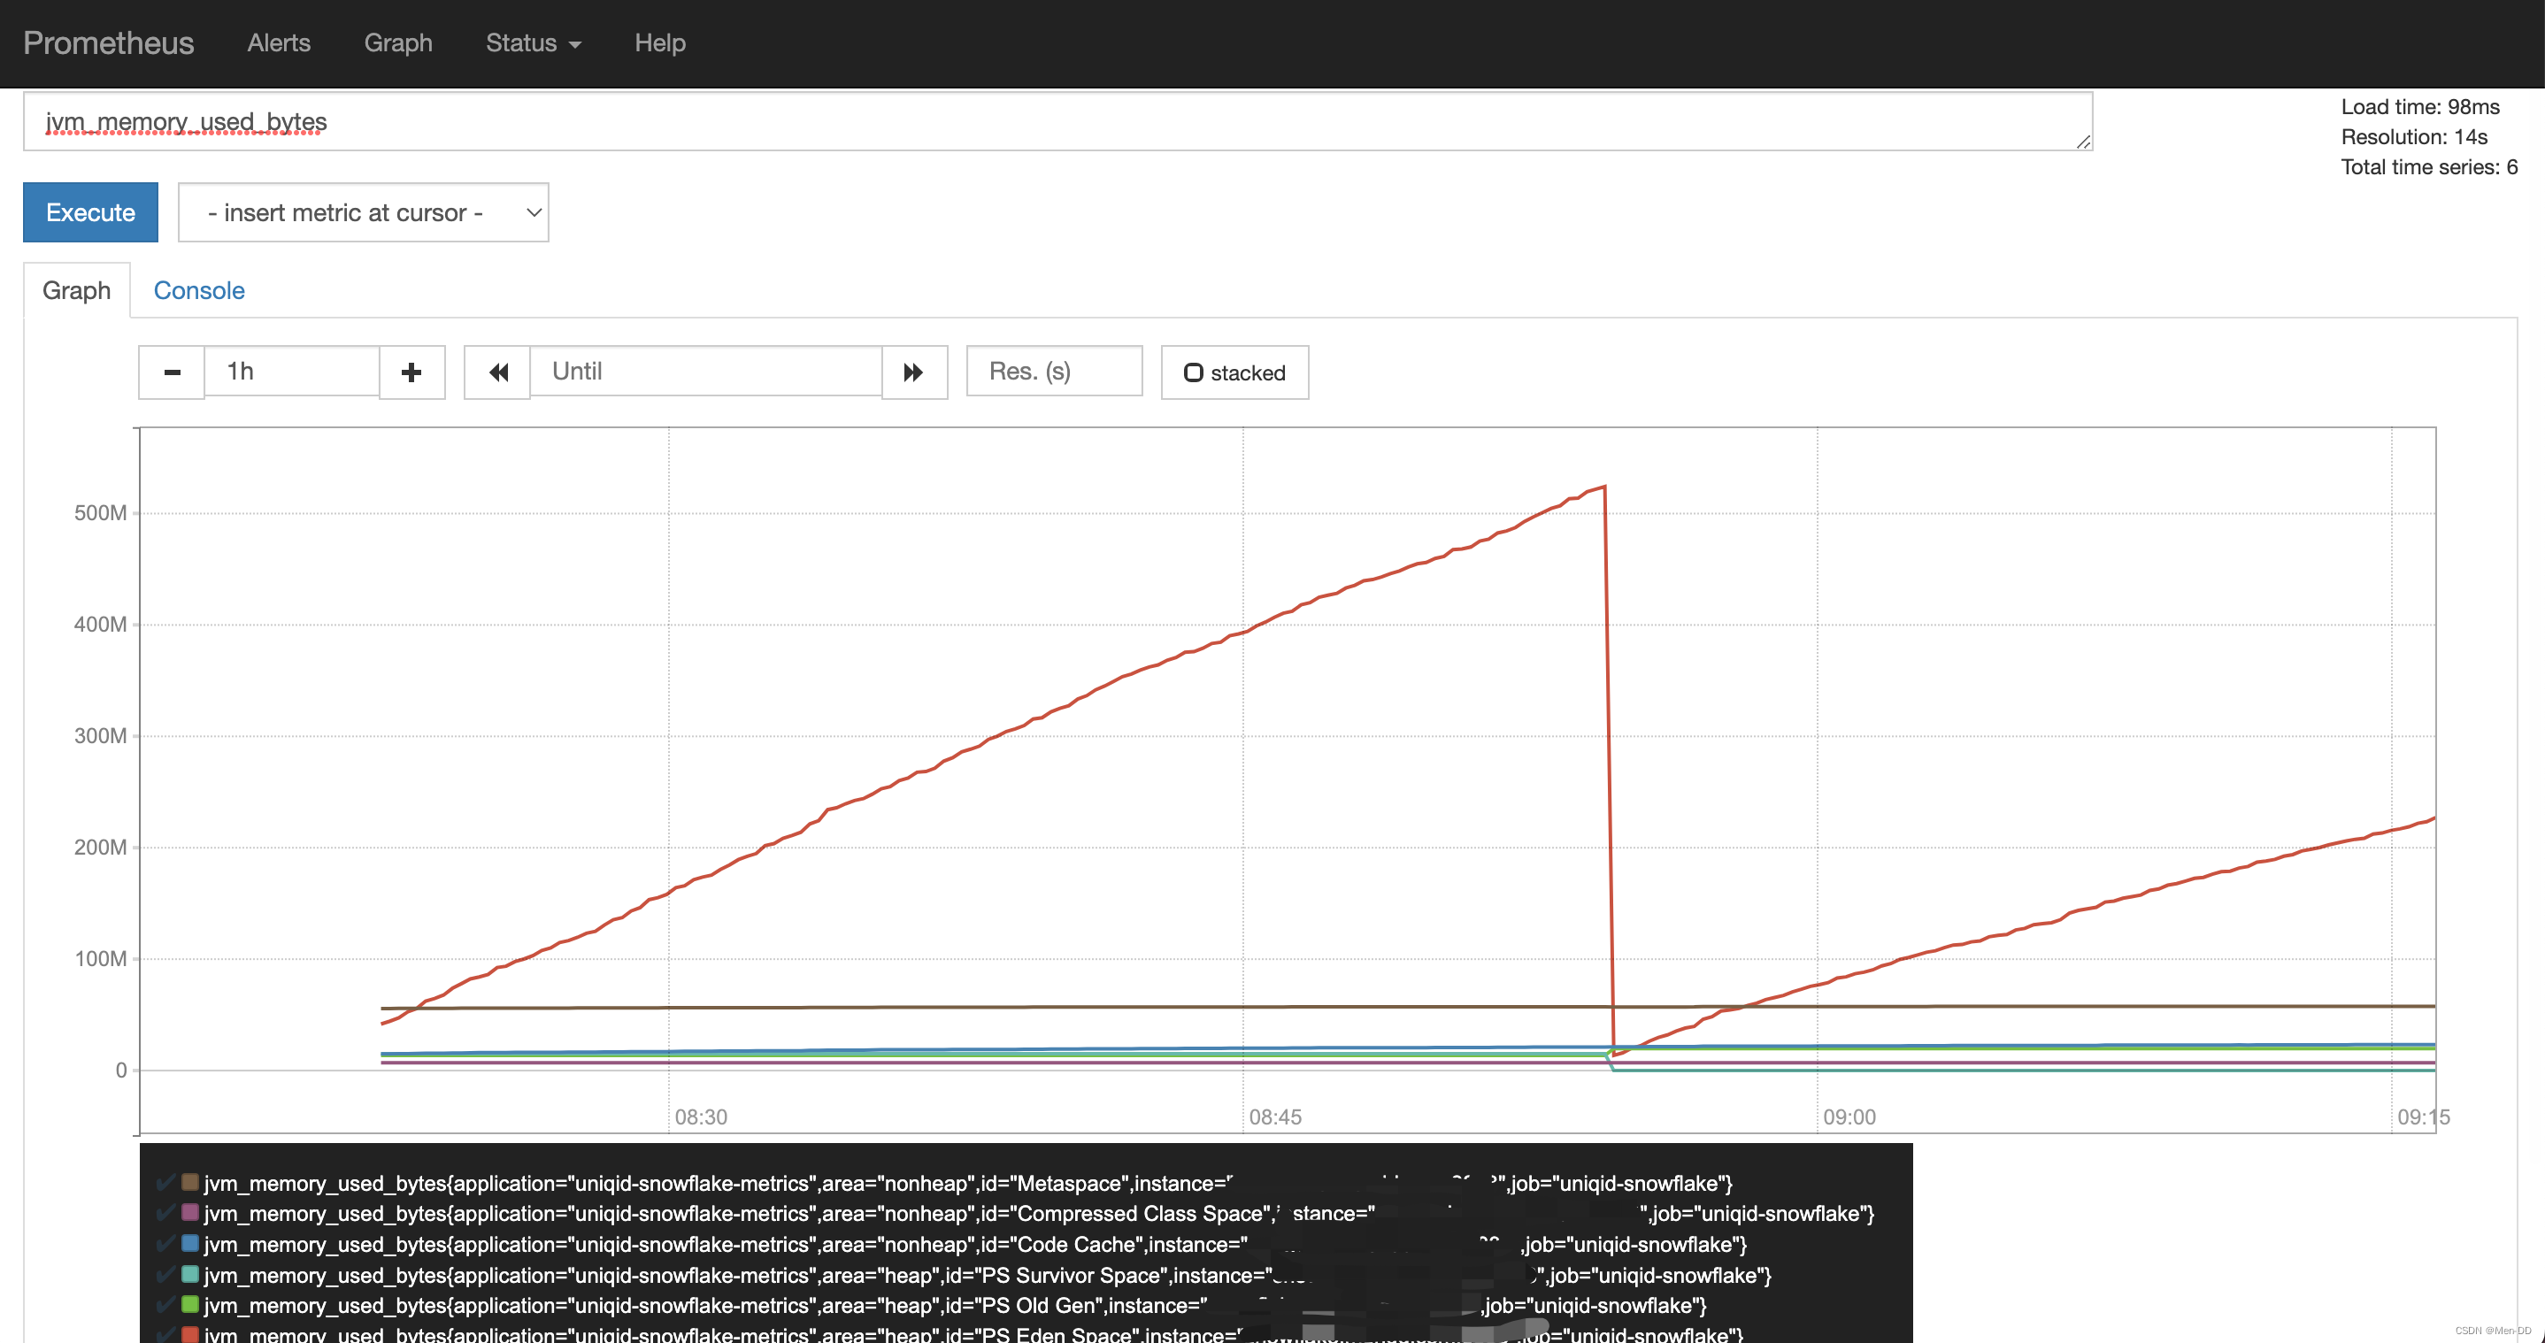Click the plus icon to increase the time range
This screenshot has width=2545, height=1343.
(x=412, y=372)
